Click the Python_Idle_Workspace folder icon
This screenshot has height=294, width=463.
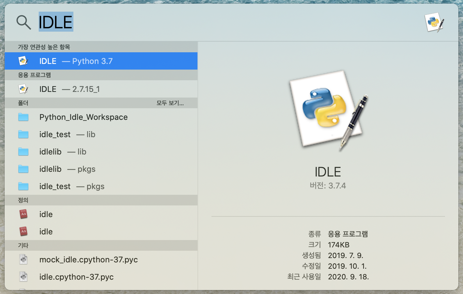(x=23, y=117)
